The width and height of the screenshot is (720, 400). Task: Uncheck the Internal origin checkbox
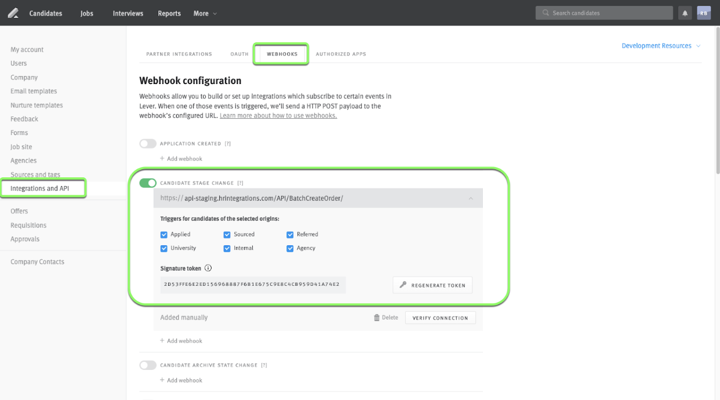(x=227, y=248)
